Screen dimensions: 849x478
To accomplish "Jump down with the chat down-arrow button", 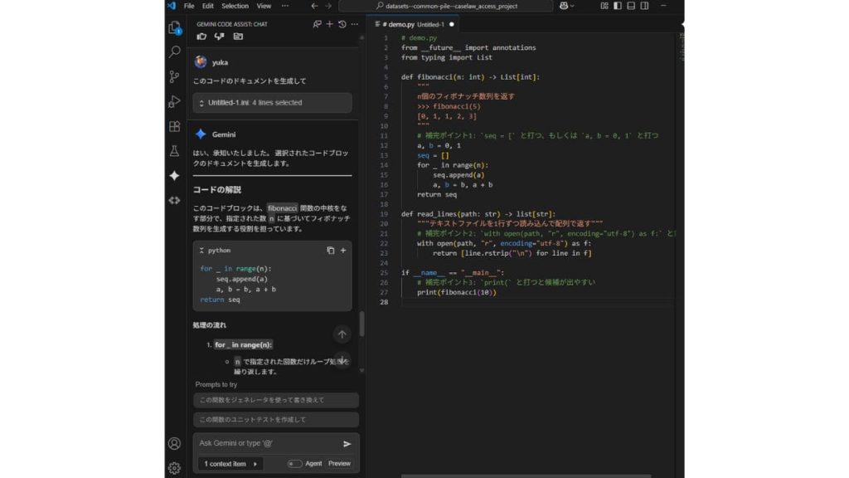I will point(342,359).
